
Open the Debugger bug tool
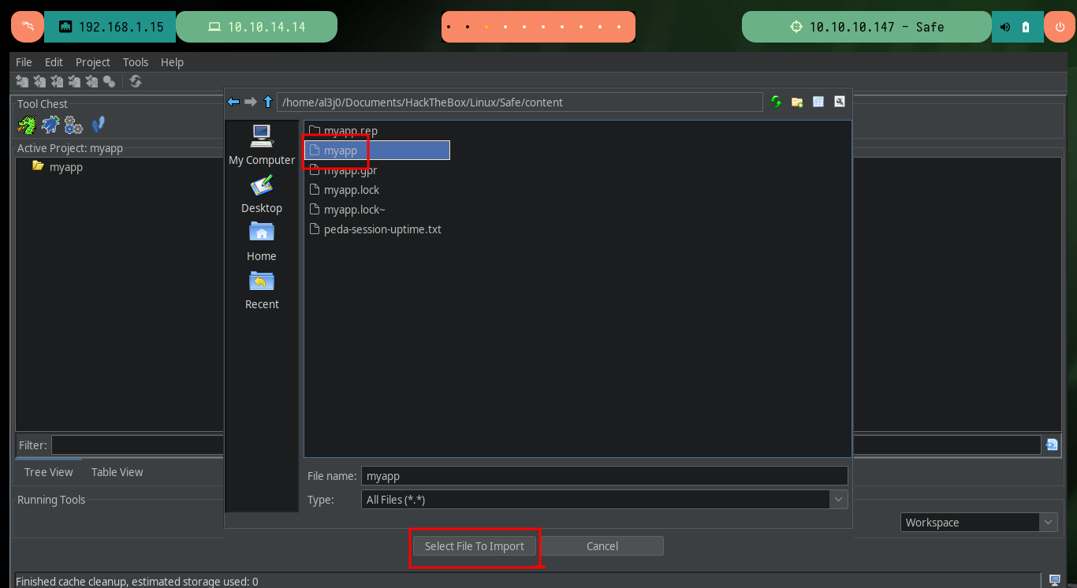[50, 125]
